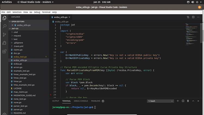Toggle the breakpoint at line 24

[x=51, y=95]
